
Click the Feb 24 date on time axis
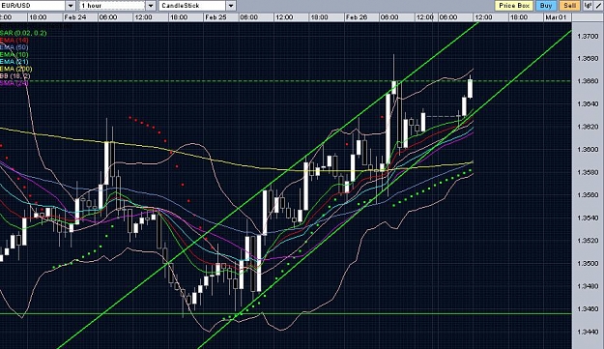click(x=75, y=17)
